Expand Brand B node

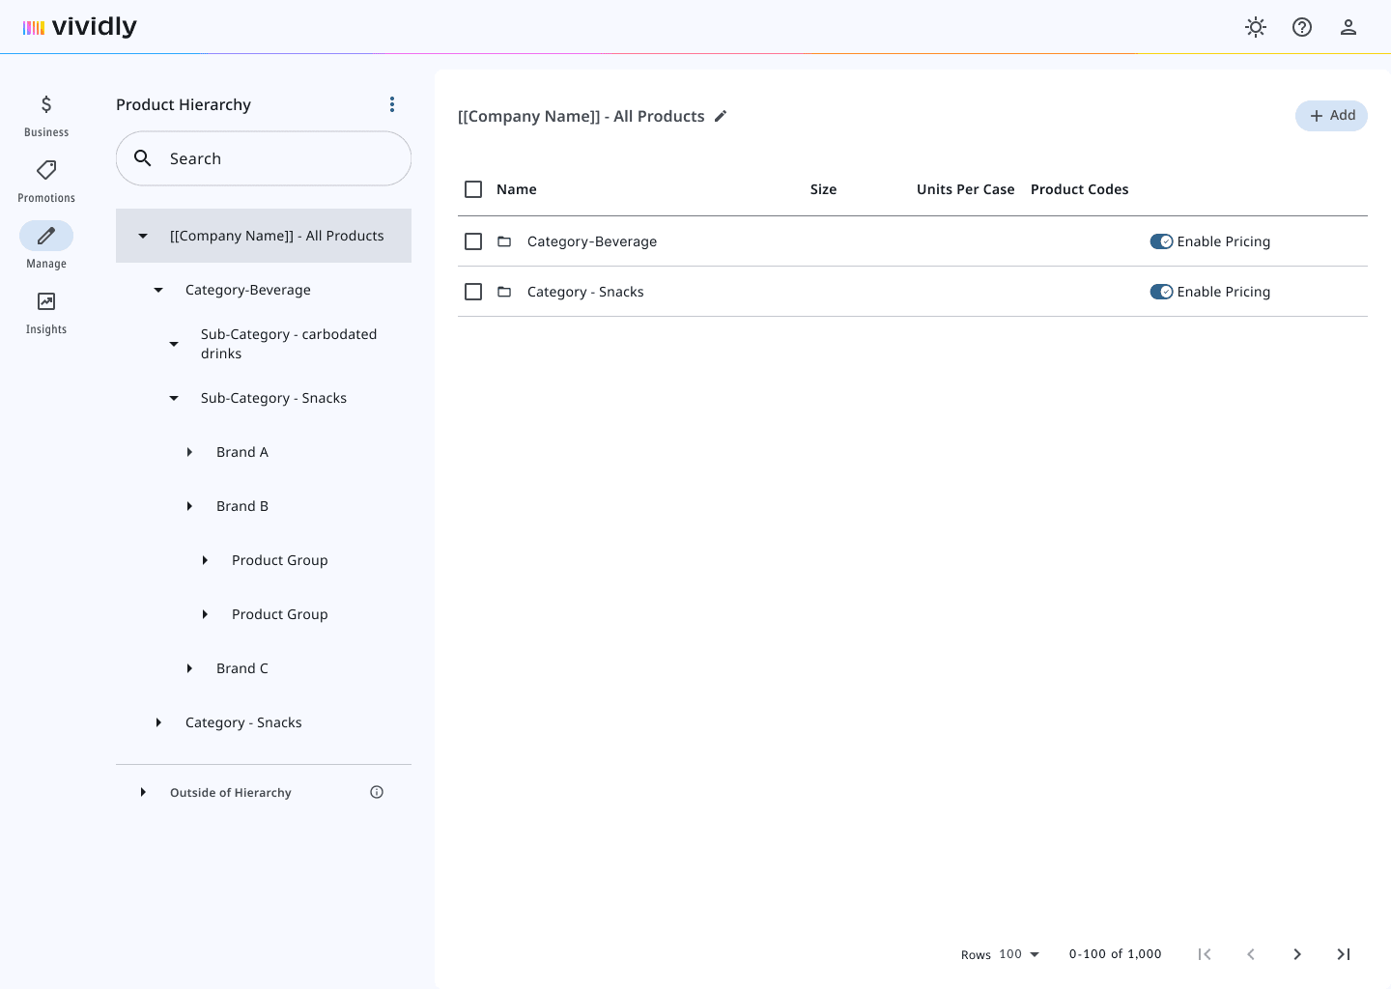pyautogui.click(x=189, y=506)
